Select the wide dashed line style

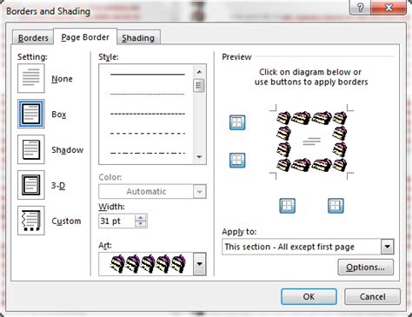click(148, 134)
